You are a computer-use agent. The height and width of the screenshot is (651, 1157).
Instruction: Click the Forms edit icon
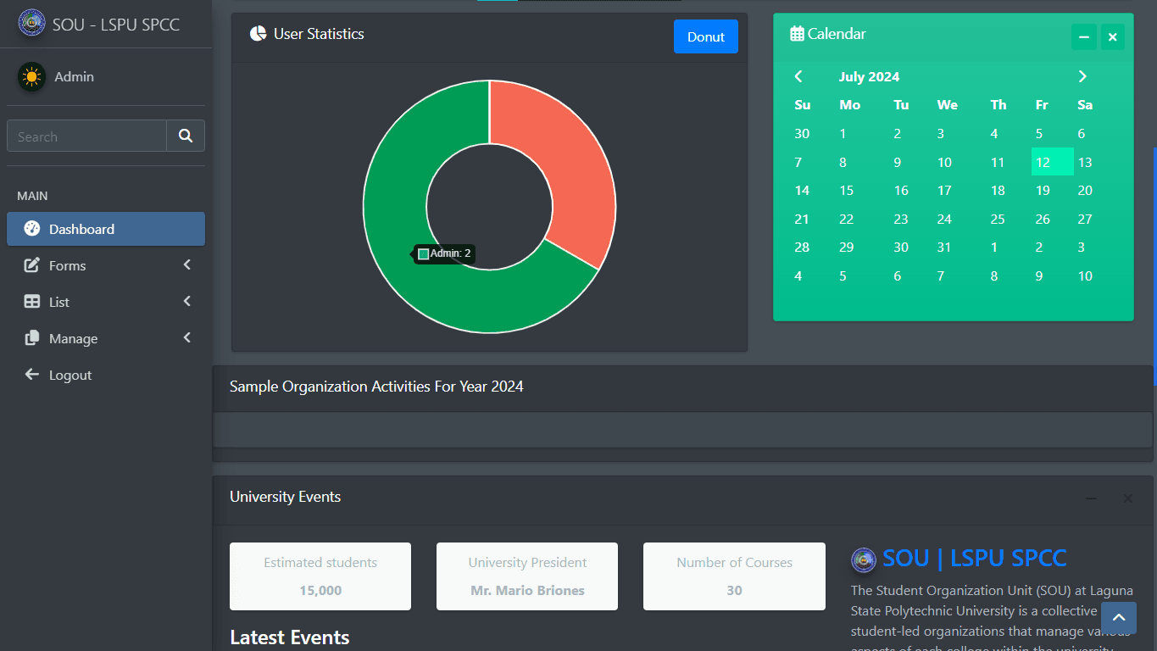[x=32, y=265]
